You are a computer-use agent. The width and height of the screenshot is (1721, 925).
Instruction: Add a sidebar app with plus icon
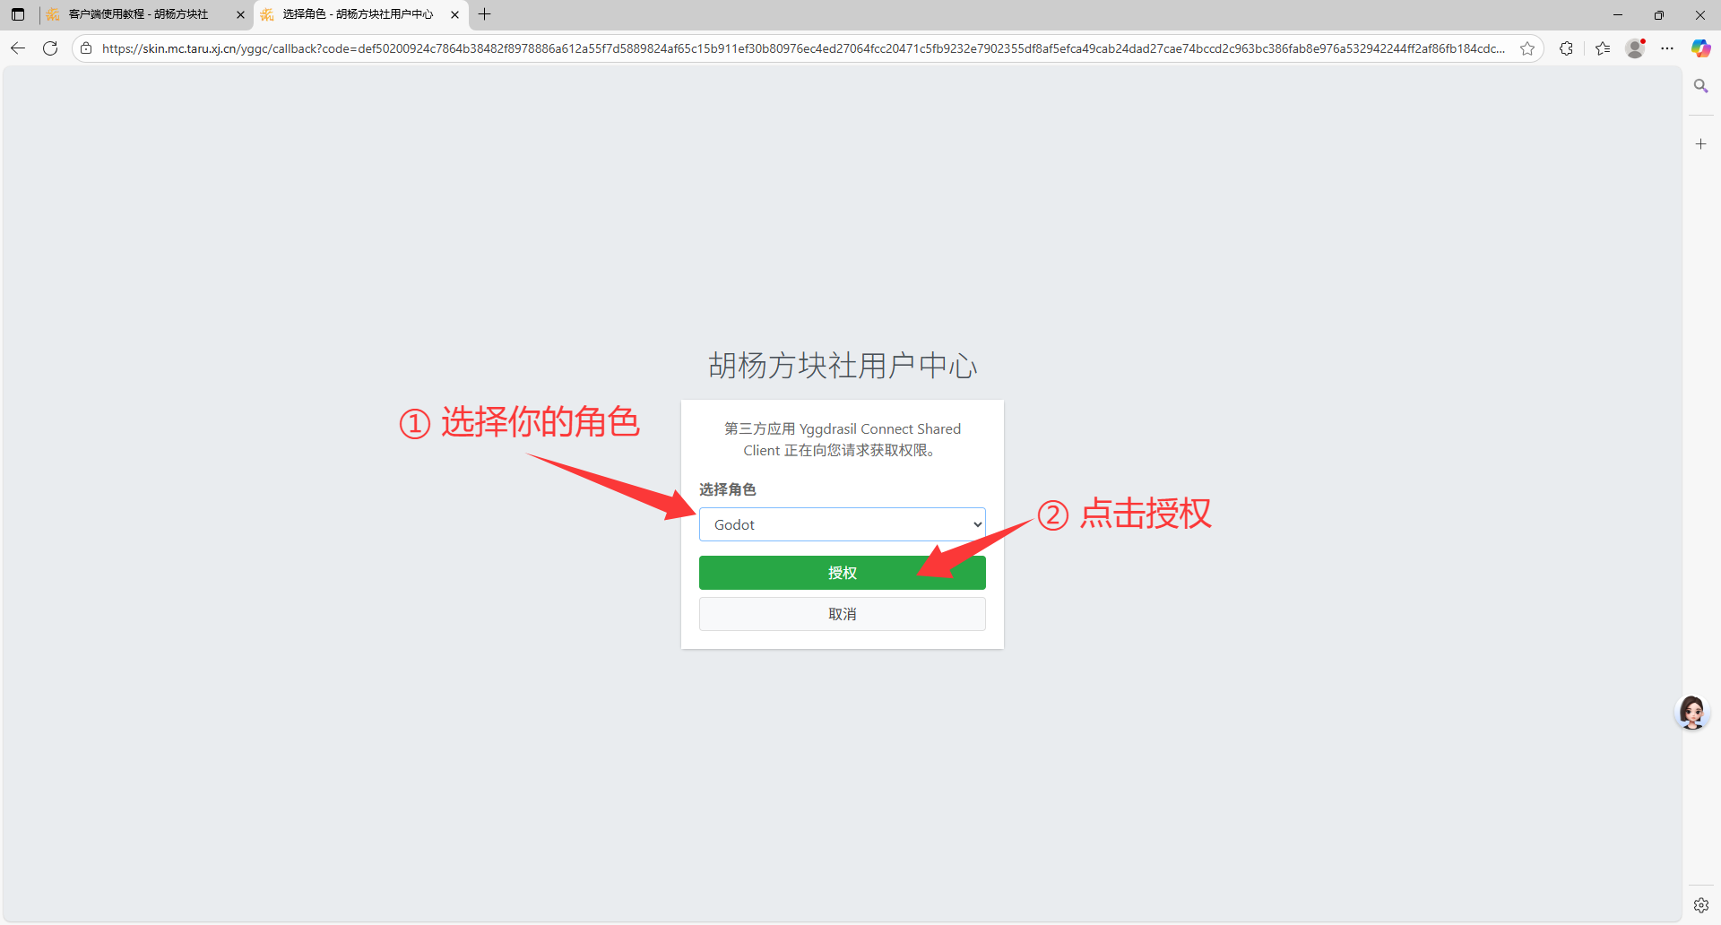[1700, 143]
